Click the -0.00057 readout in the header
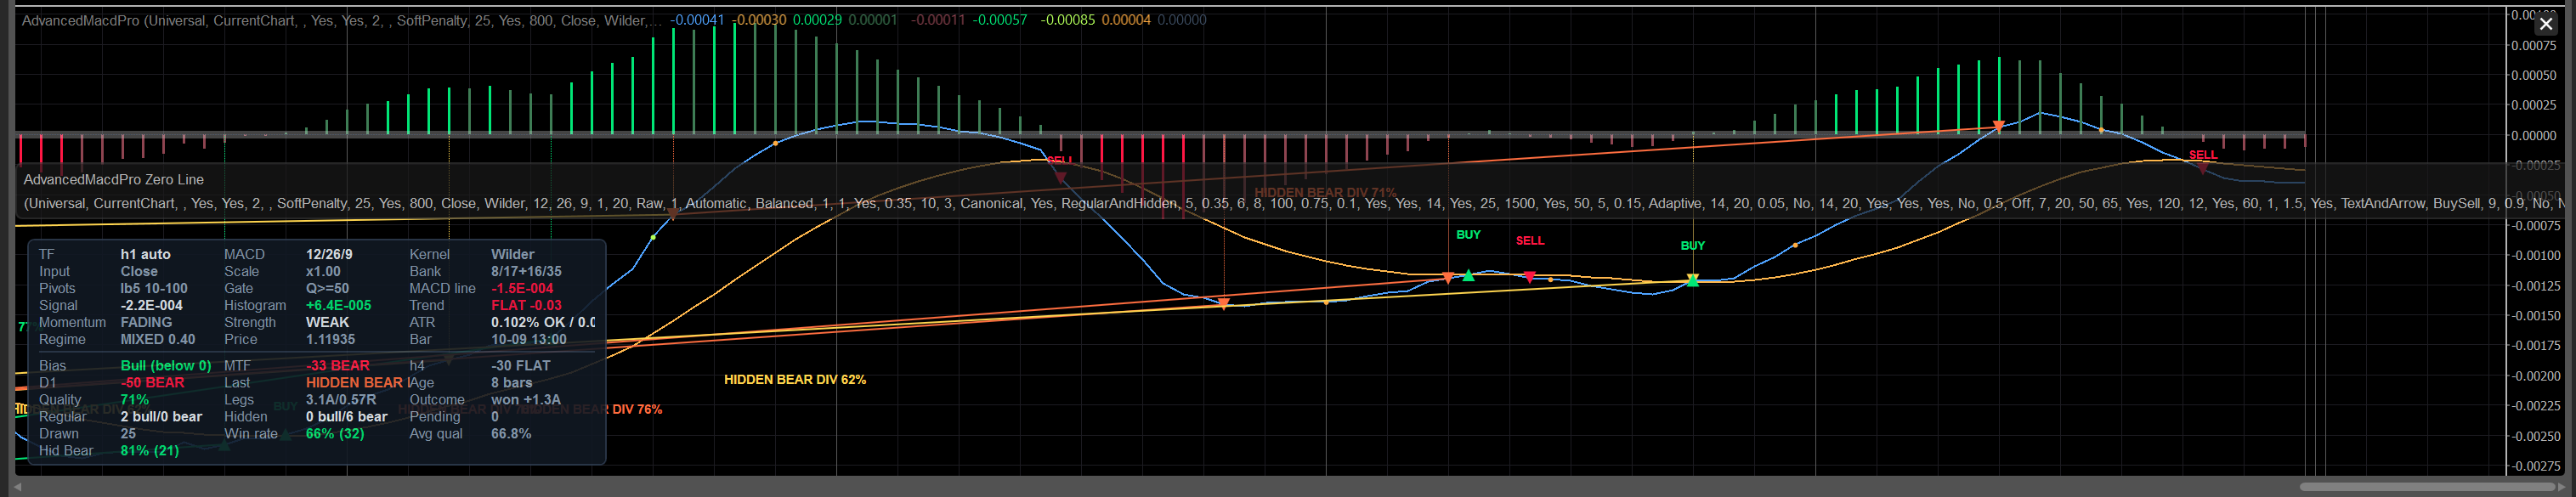The width and height of the screenshot is (2576, 497). (1000, 20)
